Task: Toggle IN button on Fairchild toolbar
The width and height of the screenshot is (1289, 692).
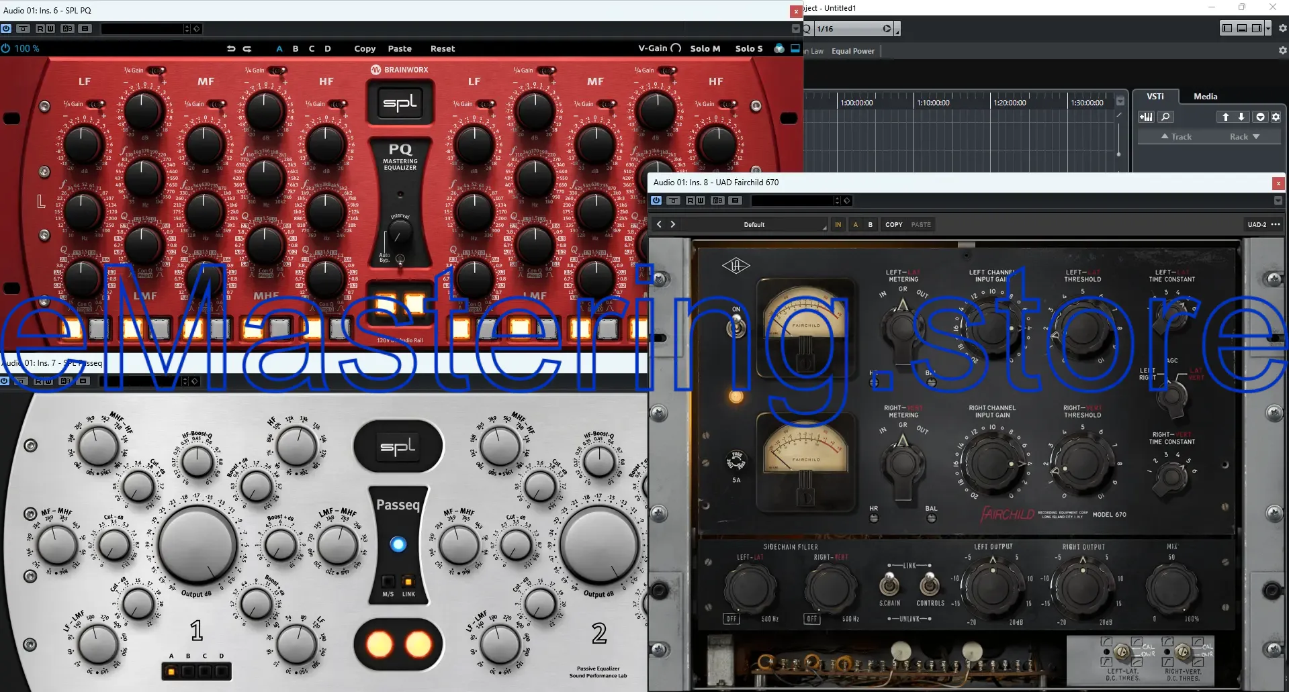Action: [x=838, y=225]
